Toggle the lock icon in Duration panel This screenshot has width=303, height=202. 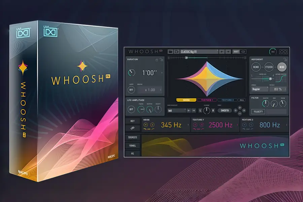tap(161, 60)
